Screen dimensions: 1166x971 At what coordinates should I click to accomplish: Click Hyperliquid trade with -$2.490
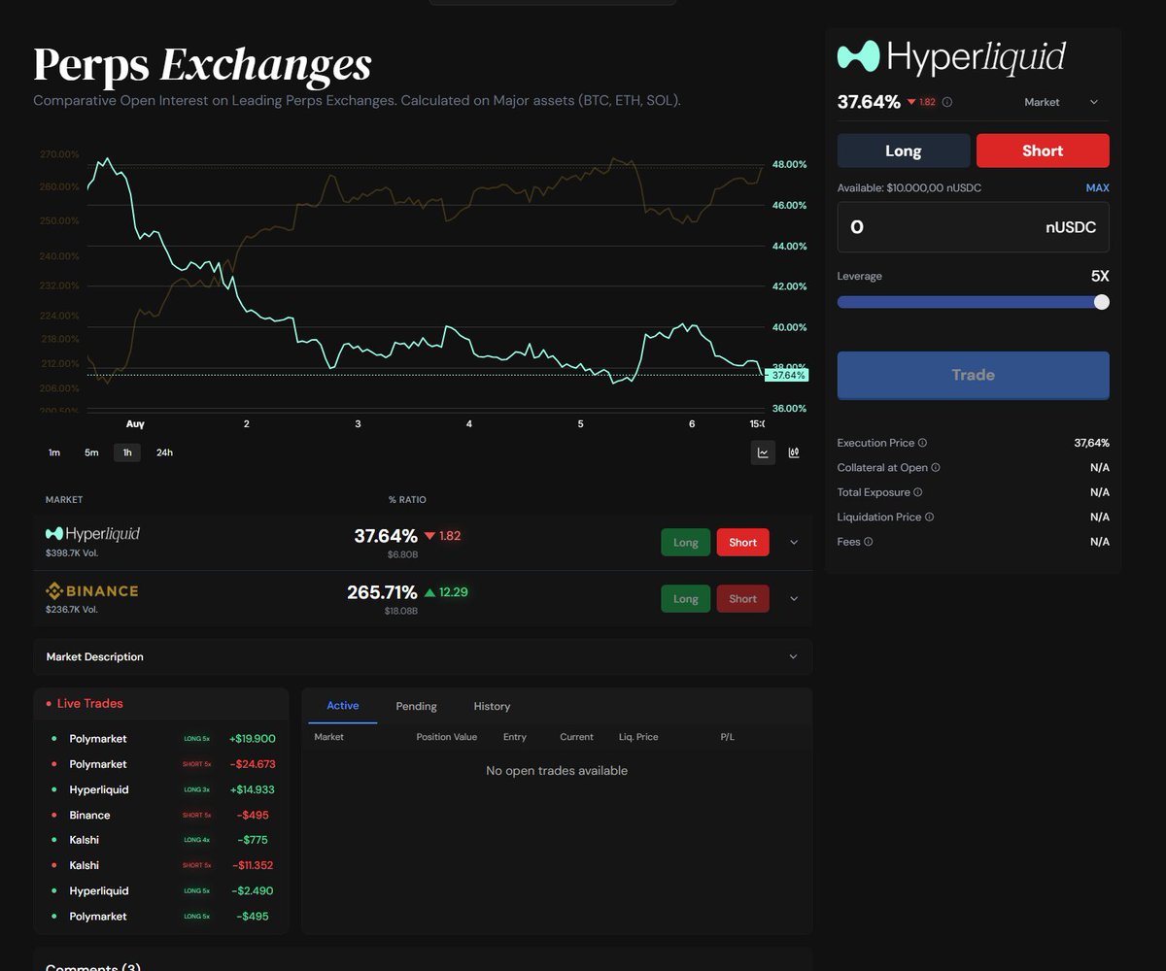pos(161,890)
